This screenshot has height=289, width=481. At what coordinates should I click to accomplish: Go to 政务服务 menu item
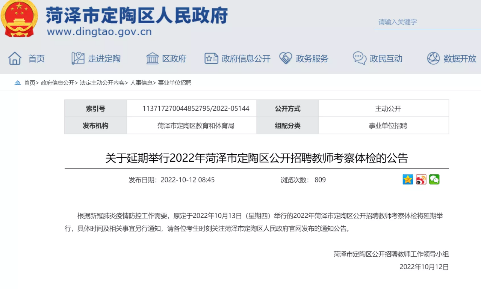[x=312, y=59]
